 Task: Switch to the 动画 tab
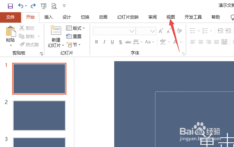[x=103, y=17]
